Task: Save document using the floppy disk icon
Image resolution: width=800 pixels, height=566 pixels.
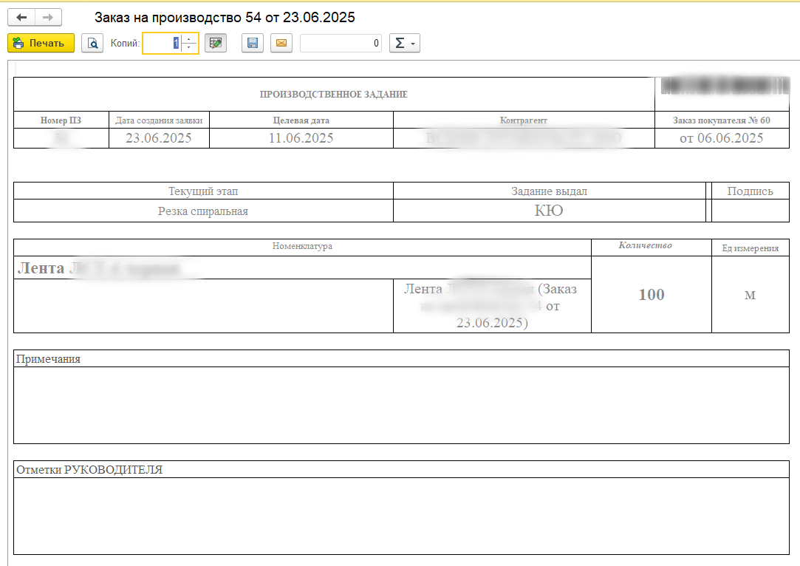Action: [x=253, y=44]
